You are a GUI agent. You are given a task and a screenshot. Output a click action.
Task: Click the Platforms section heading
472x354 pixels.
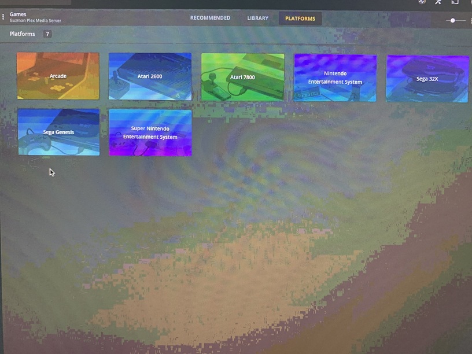click(x=23, y=34)
